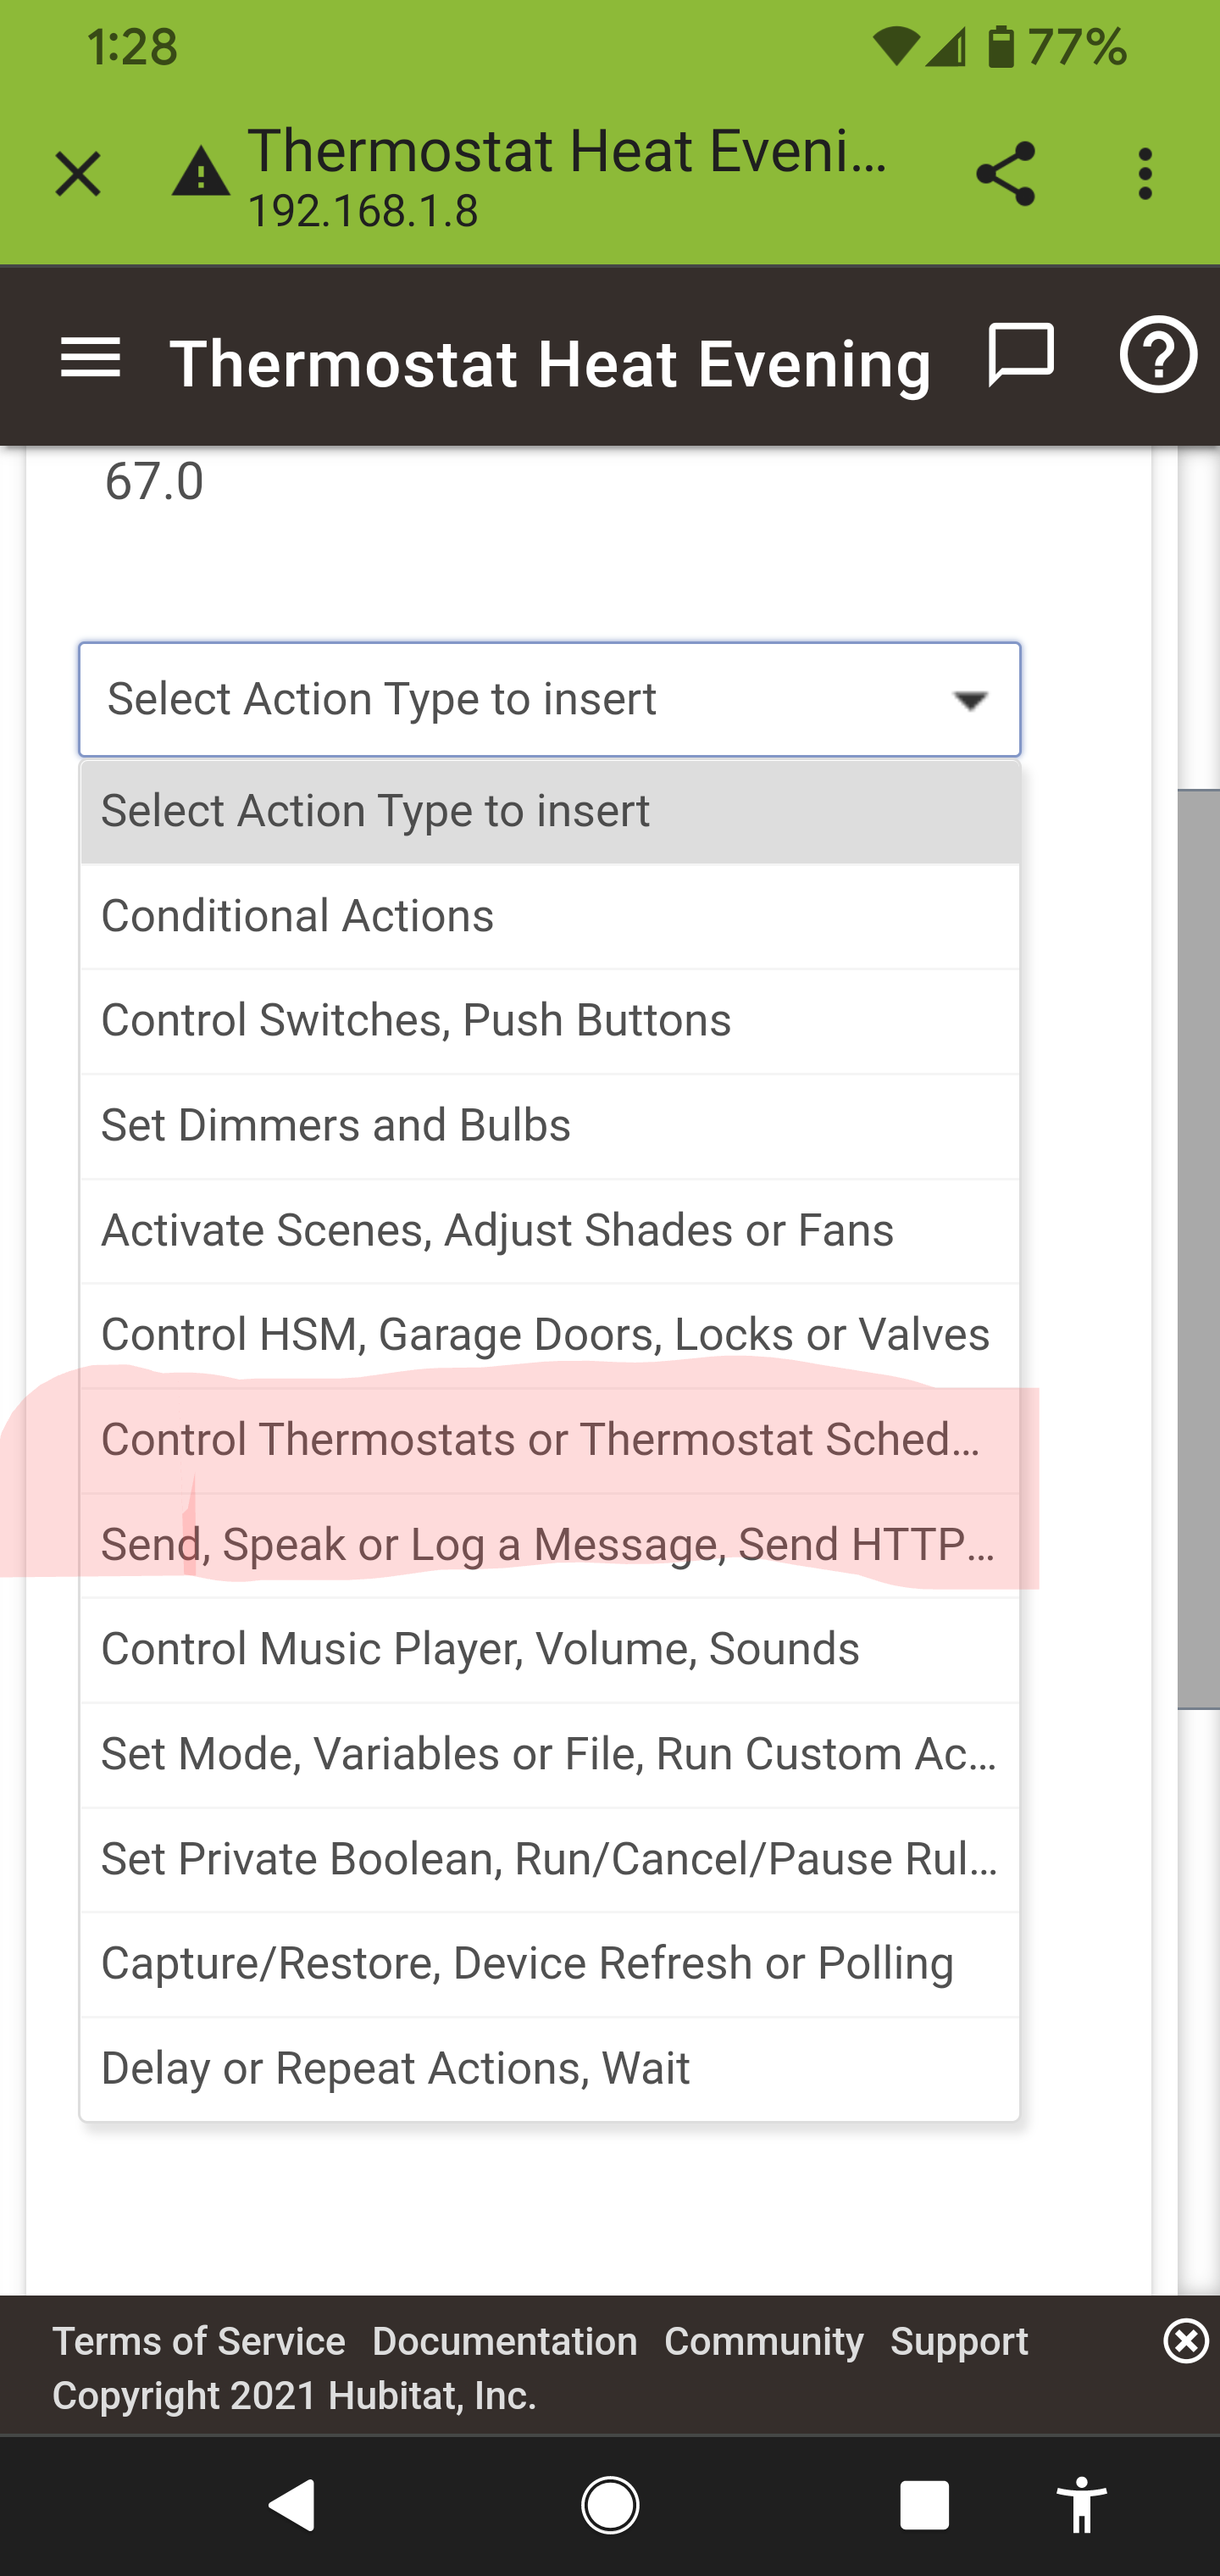This screenshot has width=1220, height=2576.
Task: Collapse the Select Action Type dropdown arrow
Action: pos(970,700)
